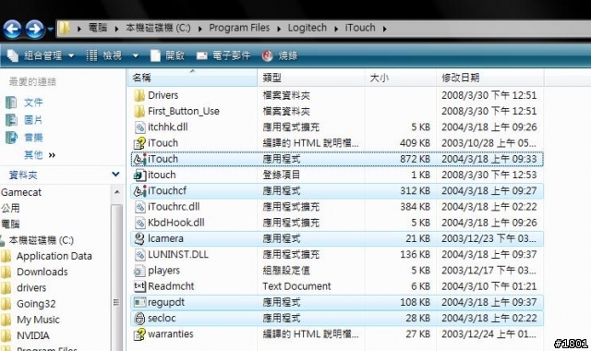This screenshot has height=351, width=591.
Task: Select the Readmcht text document icon
Action: coord(139,286)
